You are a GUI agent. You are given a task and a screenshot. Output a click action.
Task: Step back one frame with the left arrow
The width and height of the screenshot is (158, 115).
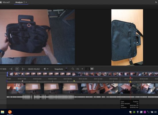click(x=11, y=69)
